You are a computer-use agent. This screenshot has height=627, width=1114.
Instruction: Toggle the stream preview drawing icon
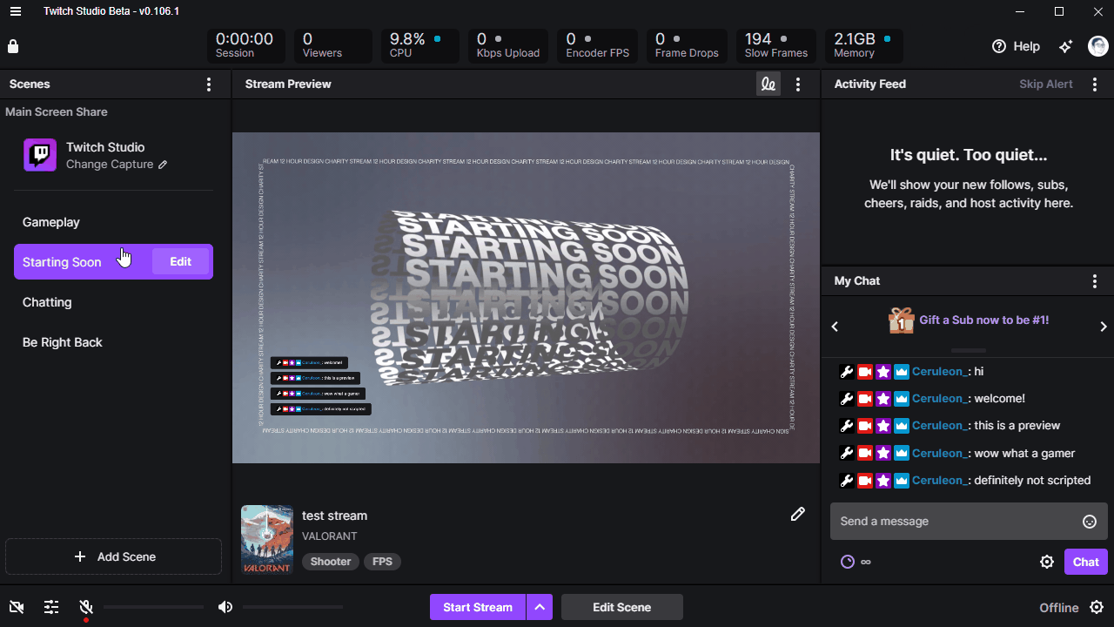pos(768,84)
